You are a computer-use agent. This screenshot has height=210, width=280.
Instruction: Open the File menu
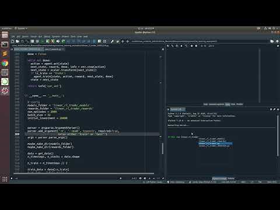(x=13, y=37)
